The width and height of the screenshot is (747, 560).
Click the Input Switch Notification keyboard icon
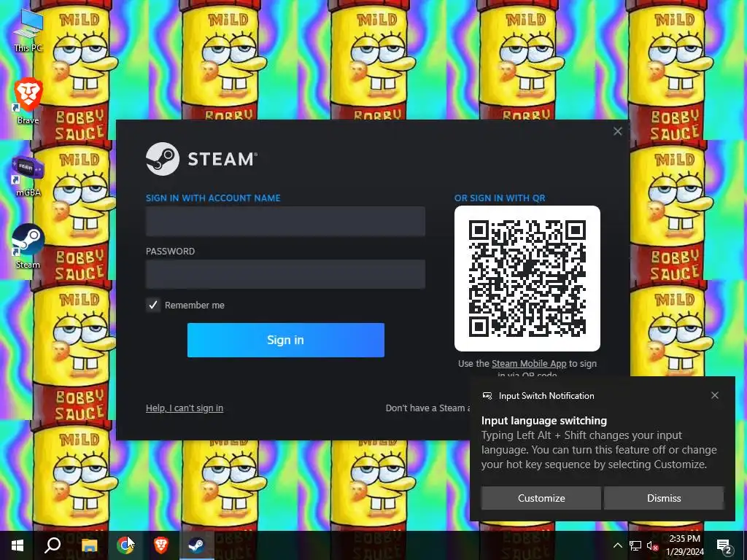pyautogui.click(x=487, y=396)
